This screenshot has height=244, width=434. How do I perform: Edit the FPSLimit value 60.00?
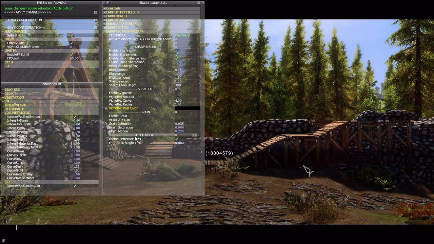[74, 58]
